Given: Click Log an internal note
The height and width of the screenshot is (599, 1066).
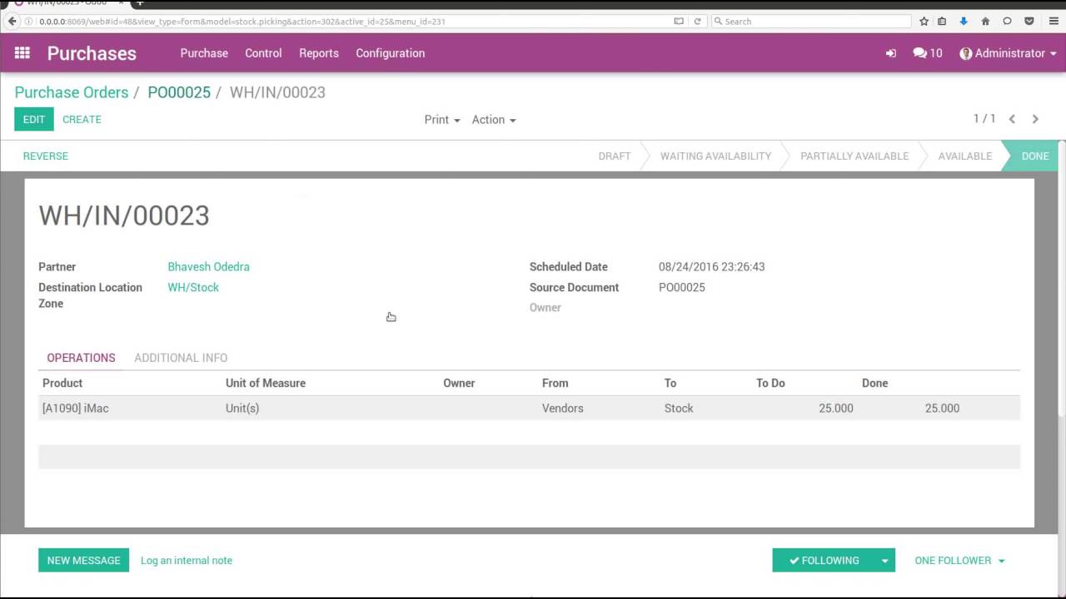Looking at the screenshot, I should (x=187, y=561).
